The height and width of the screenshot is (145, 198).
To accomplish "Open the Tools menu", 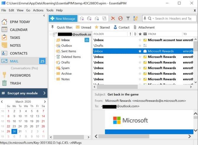I will [x=50, y=10].
